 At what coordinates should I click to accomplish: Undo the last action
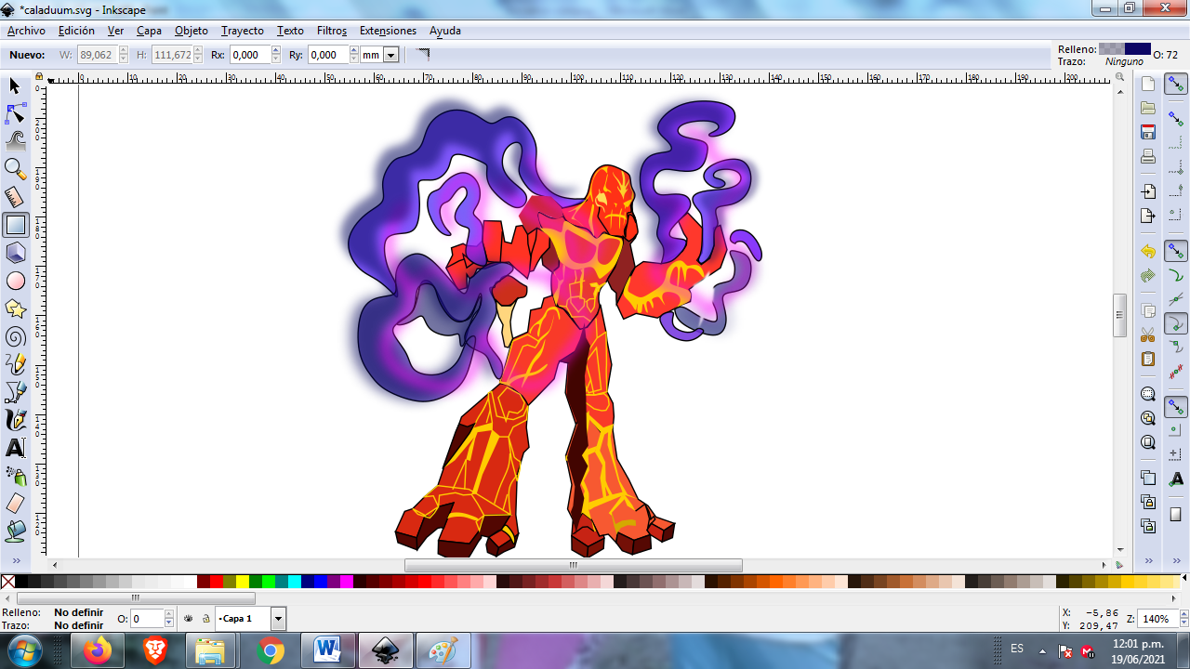pyautogui.click(x=1148, y=252)
